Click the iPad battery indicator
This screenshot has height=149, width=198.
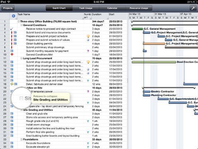(195, 2)
